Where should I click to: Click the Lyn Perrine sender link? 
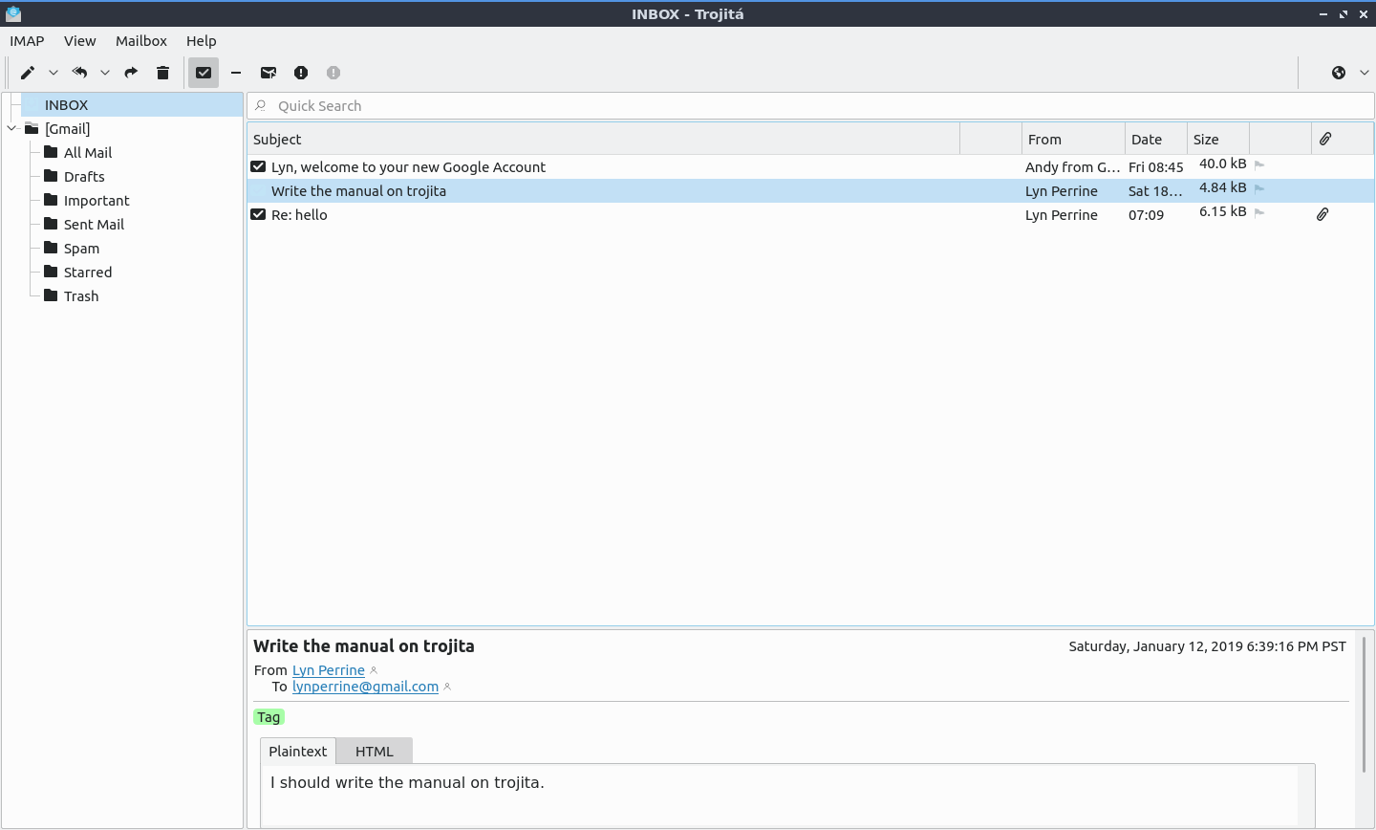(x=328, y=670)
